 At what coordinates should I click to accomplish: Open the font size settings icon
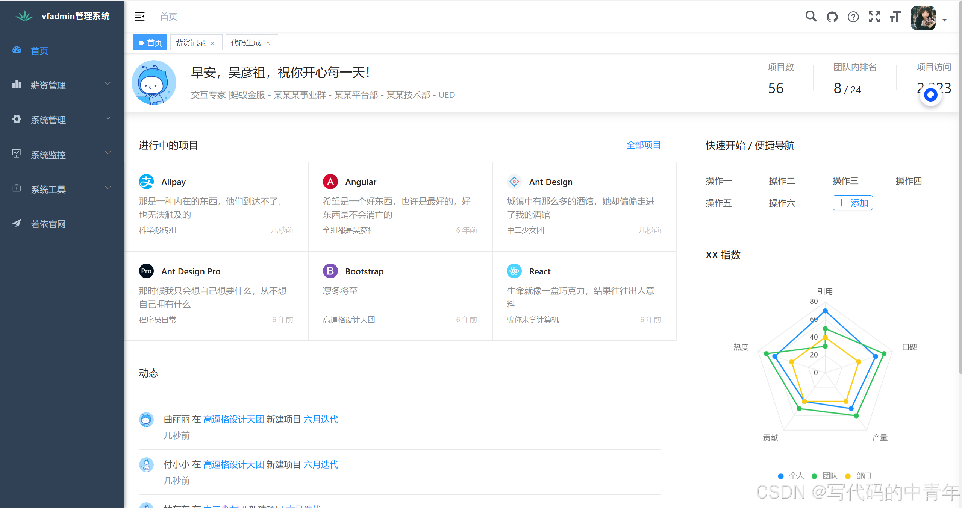[895, 17]
